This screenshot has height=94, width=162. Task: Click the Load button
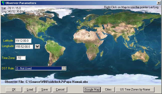(x=30, y=90)
